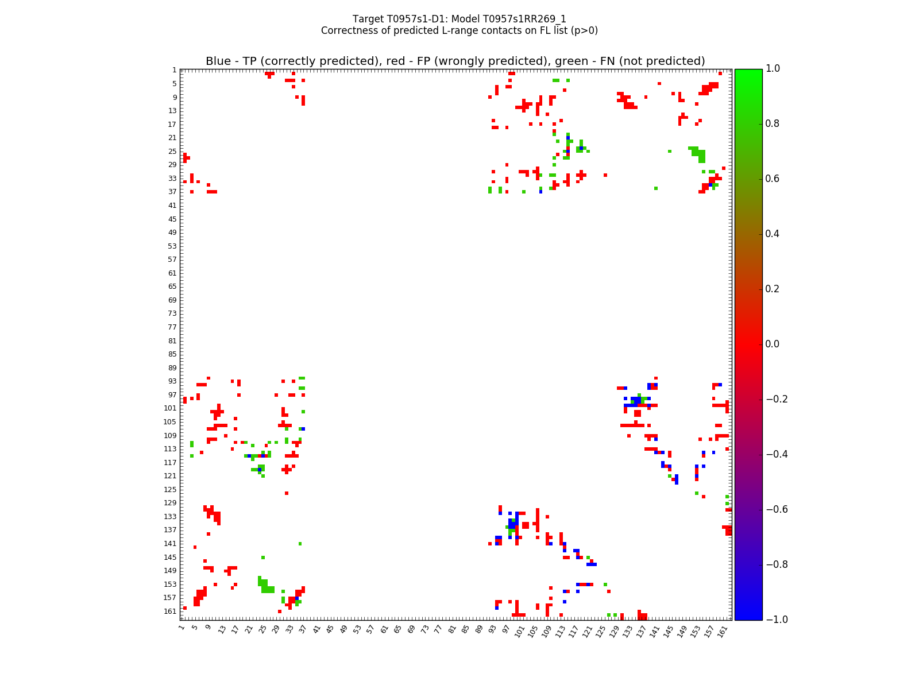919x689 pixels.
Task: Click the colorbar tick label 0.6
Action: pos(773,179)
